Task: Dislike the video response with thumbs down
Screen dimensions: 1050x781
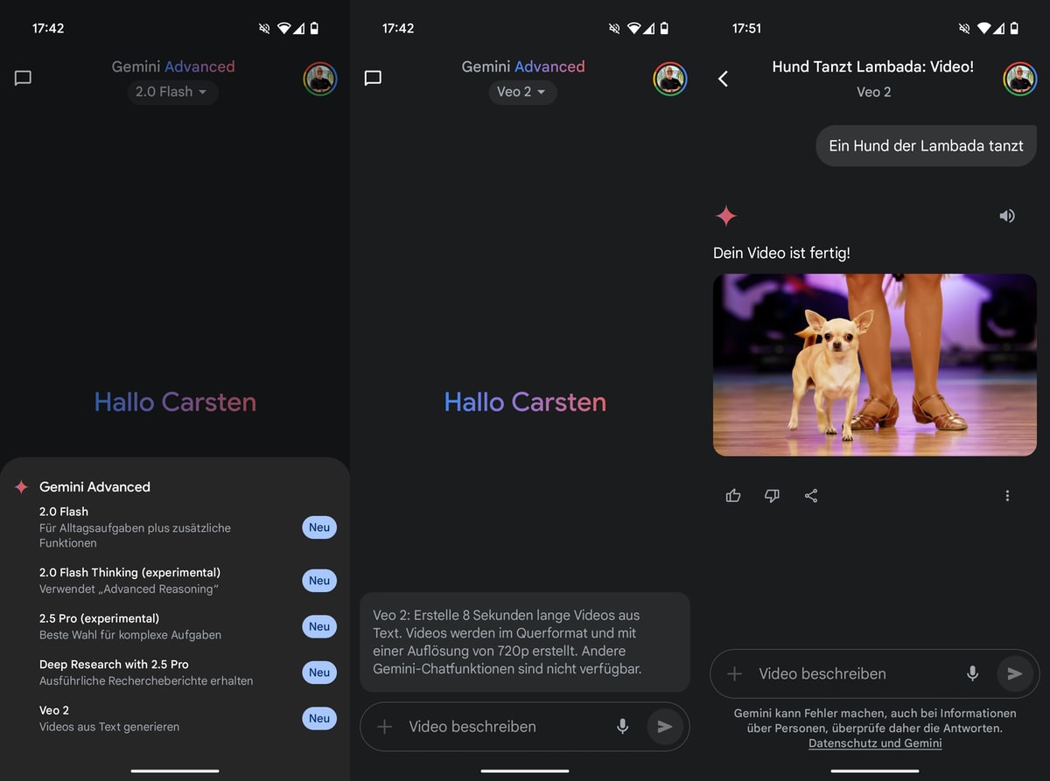Action: point(772,496)
